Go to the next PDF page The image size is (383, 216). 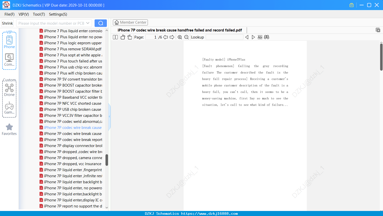click(x=172, y=37)
